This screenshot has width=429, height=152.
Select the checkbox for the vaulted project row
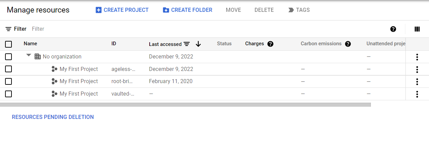9,94
